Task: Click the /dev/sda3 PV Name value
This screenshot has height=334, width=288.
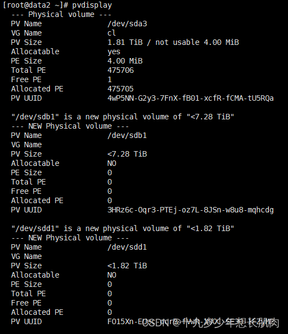Action: coord(127,24)
